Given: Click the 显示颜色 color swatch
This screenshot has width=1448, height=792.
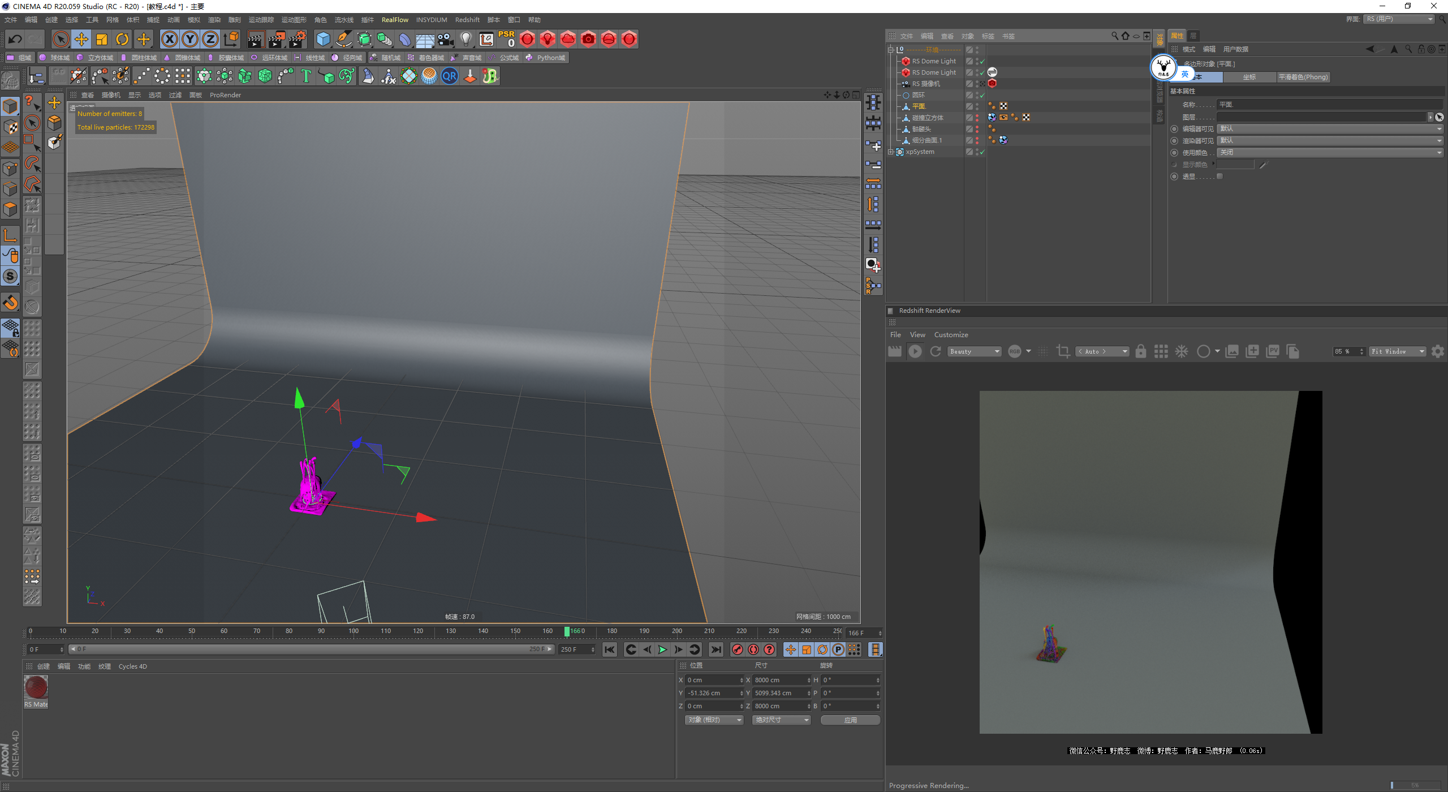Looking at the screenshot, I should pyautogui.click(x=1235, y=165).
